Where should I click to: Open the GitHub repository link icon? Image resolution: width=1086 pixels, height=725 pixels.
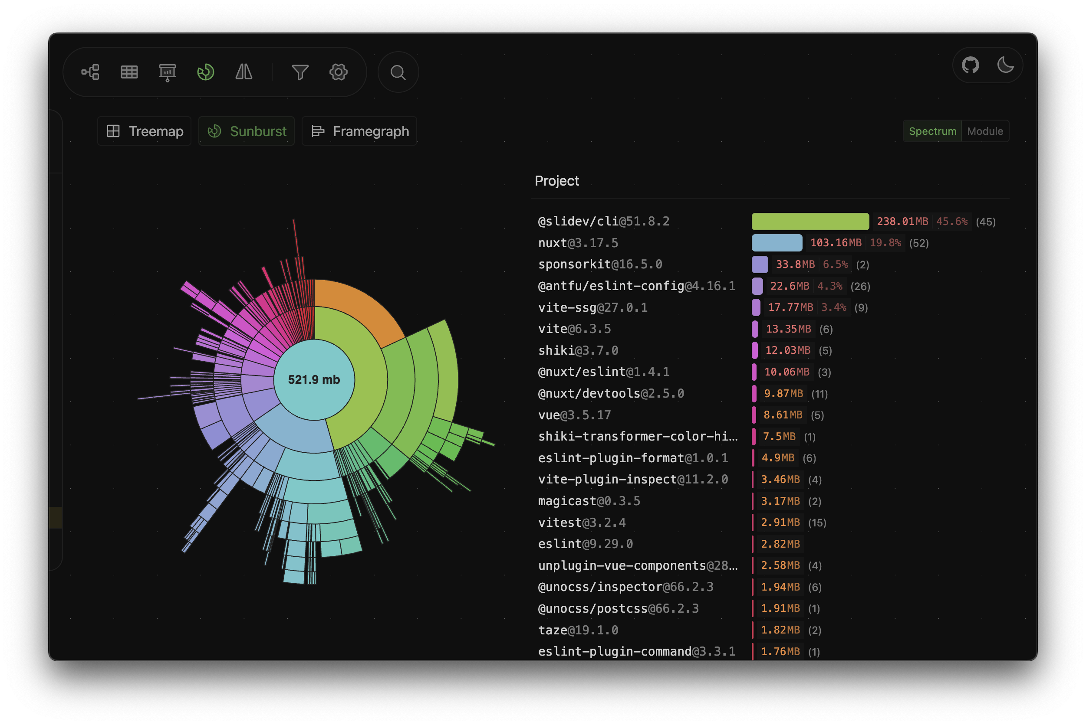coord(971,65)
